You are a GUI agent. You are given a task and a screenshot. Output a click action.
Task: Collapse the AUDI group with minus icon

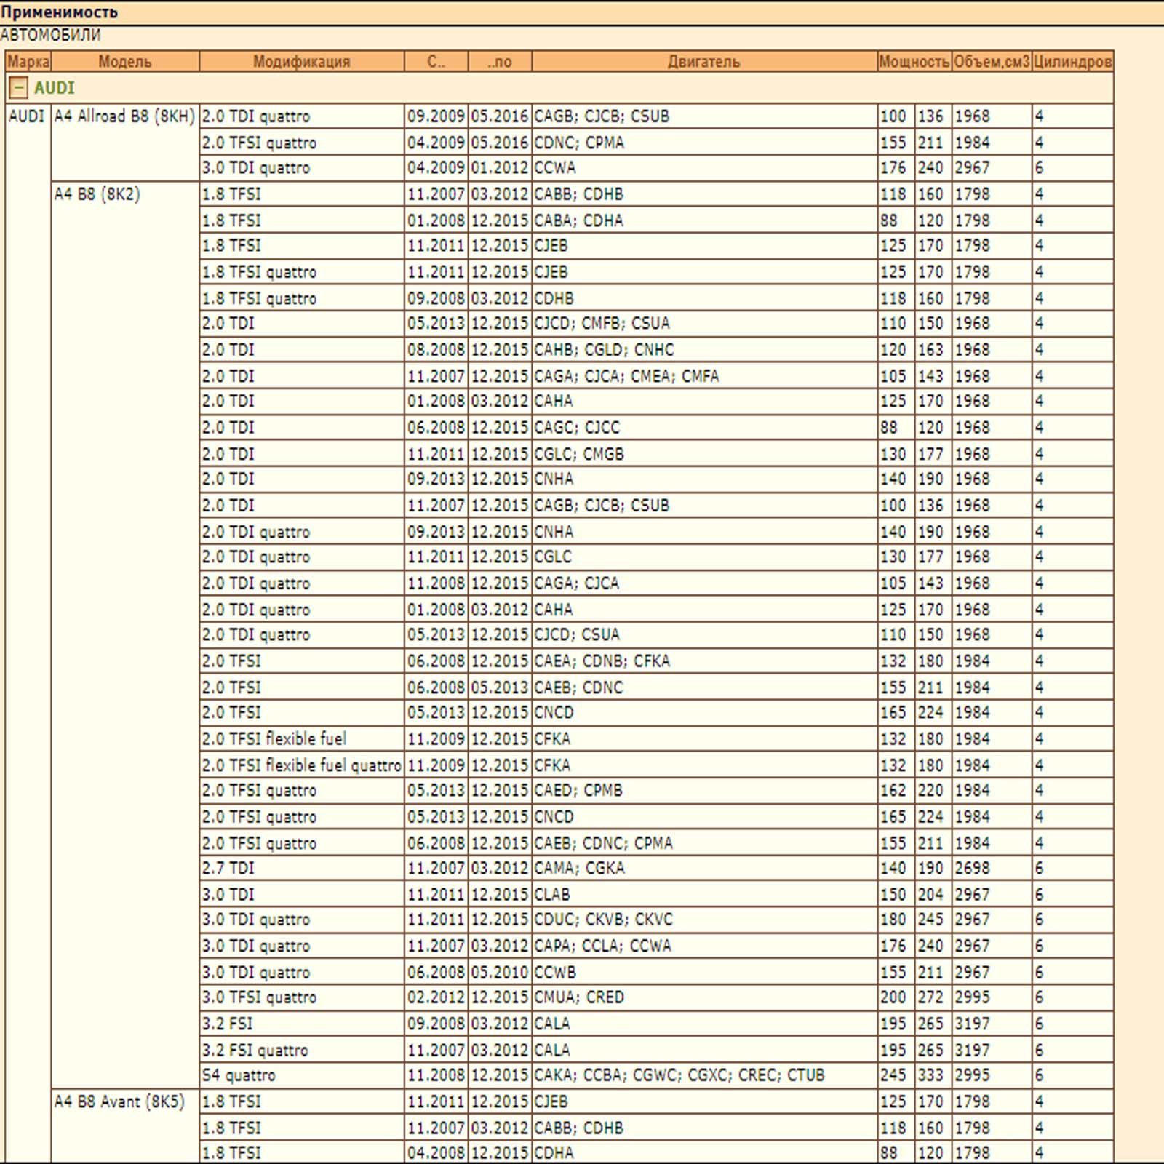(x=19, y=88)
